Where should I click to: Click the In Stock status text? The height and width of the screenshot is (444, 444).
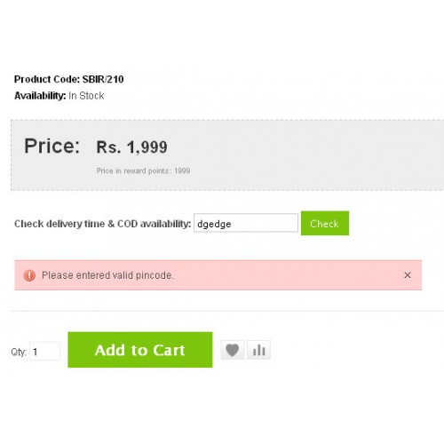(86, 96)
